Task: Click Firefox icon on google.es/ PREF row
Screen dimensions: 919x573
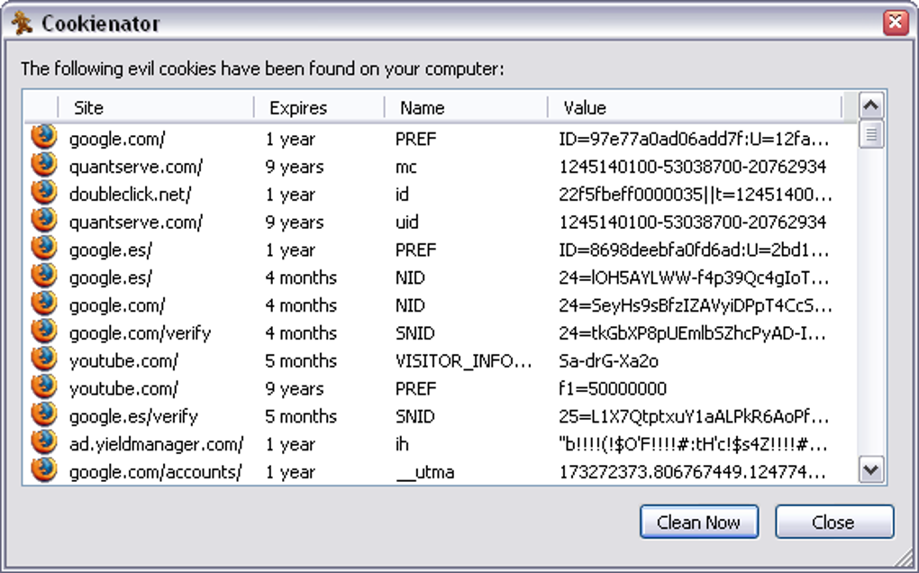Action: pyautogui.click(x=44, y=249)
